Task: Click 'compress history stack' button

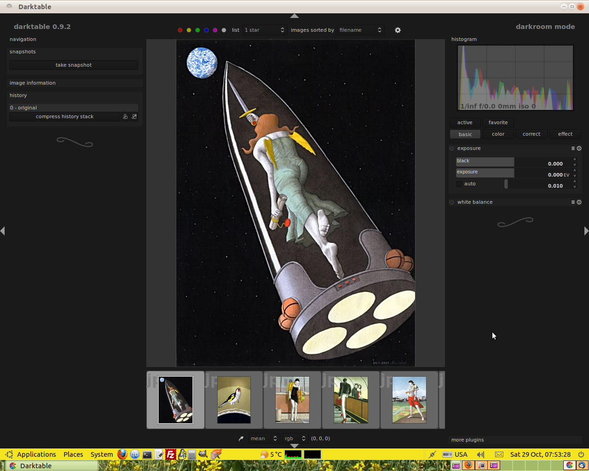Action: click(64, 117)
